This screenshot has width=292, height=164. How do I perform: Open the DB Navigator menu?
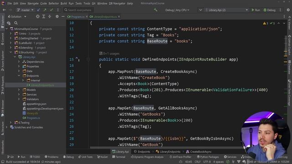(x=117, y=3)
